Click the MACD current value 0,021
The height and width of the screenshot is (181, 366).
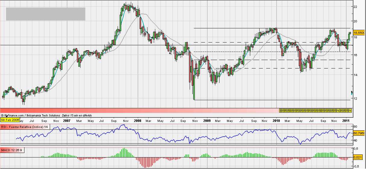coord(358,157)
